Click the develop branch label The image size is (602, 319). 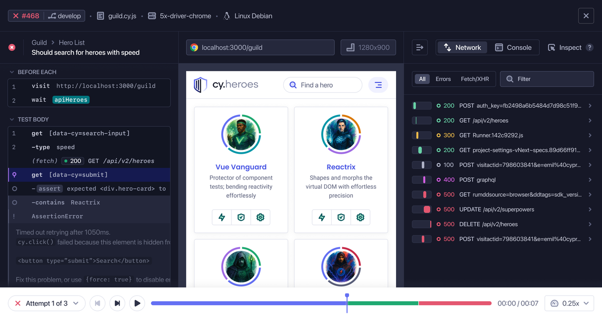[x=64, y=15]
